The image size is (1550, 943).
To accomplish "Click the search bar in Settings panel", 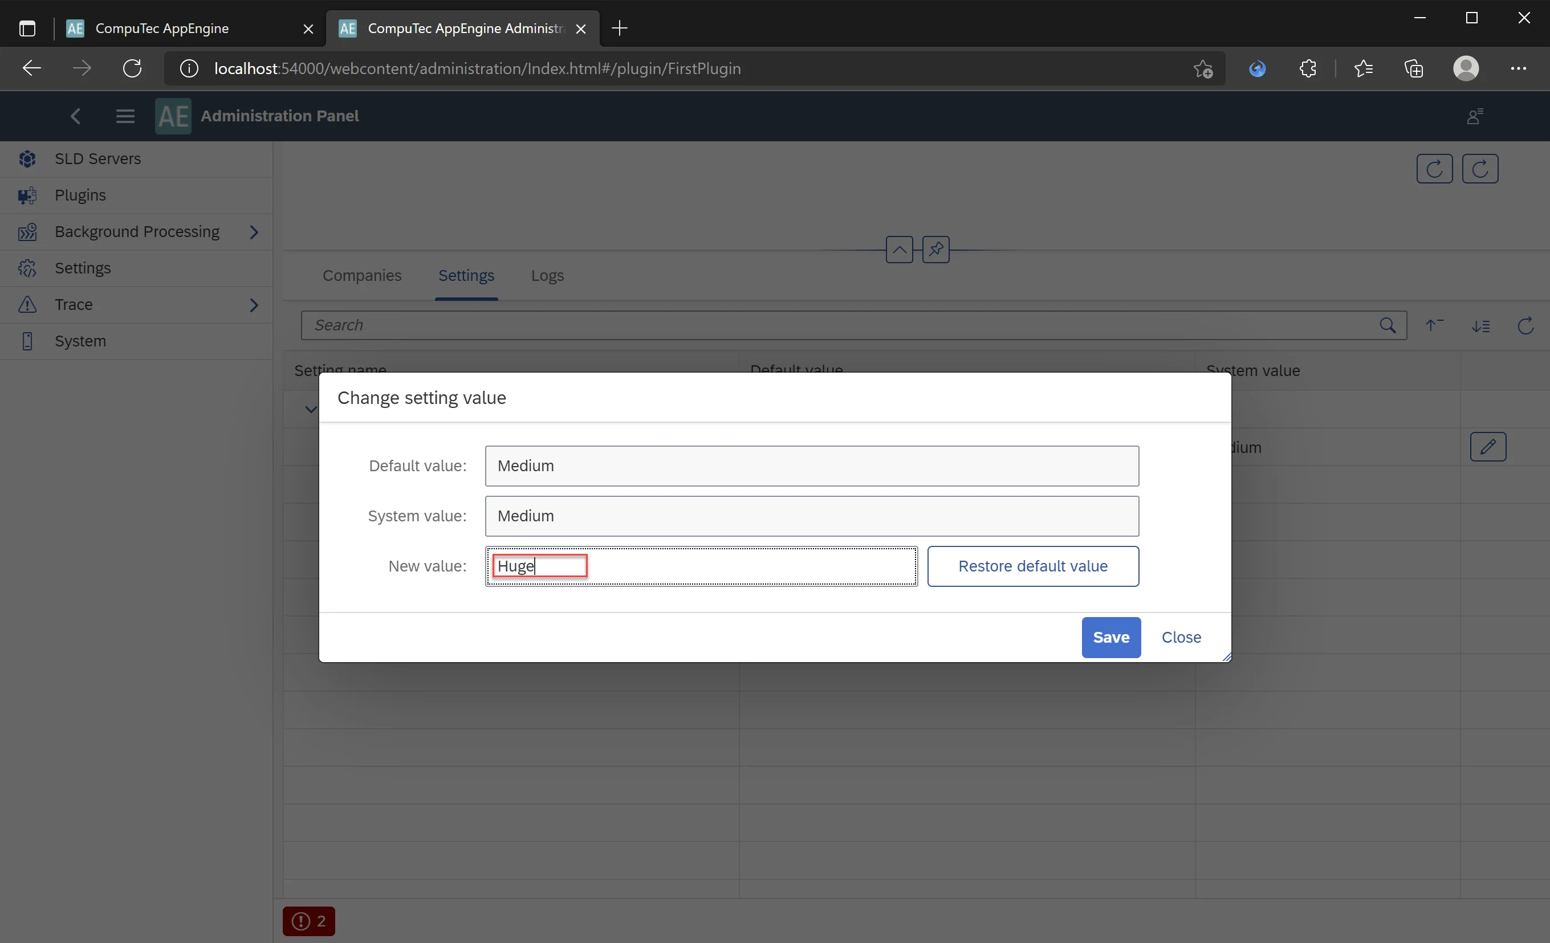I will pos(852,324).
